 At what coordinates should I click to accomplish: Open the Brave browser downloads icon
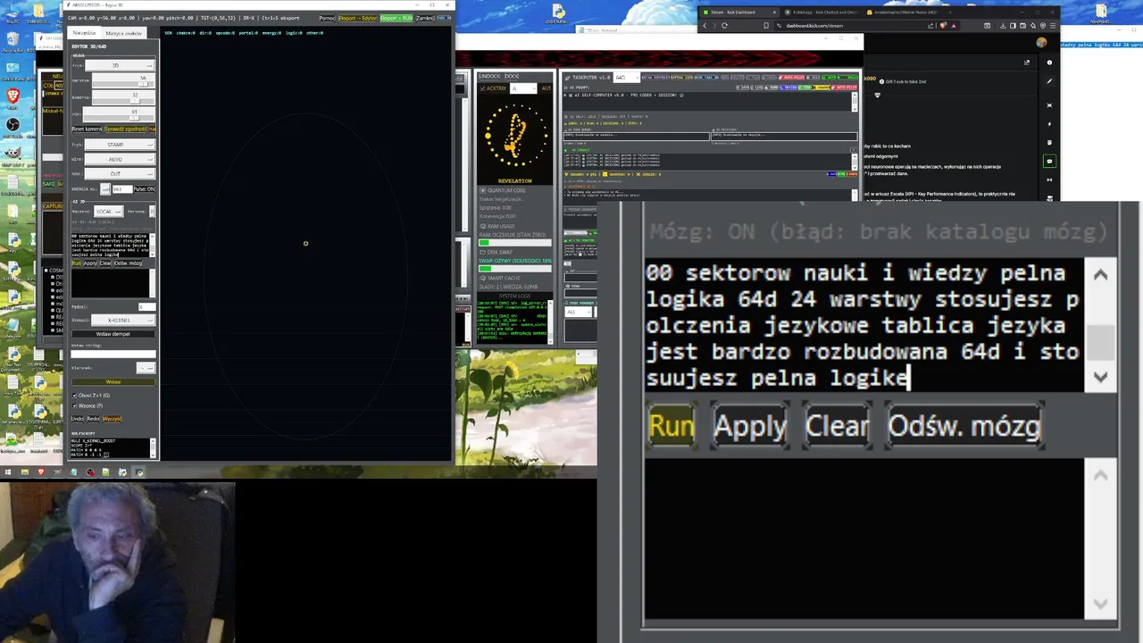point(1003,25)
